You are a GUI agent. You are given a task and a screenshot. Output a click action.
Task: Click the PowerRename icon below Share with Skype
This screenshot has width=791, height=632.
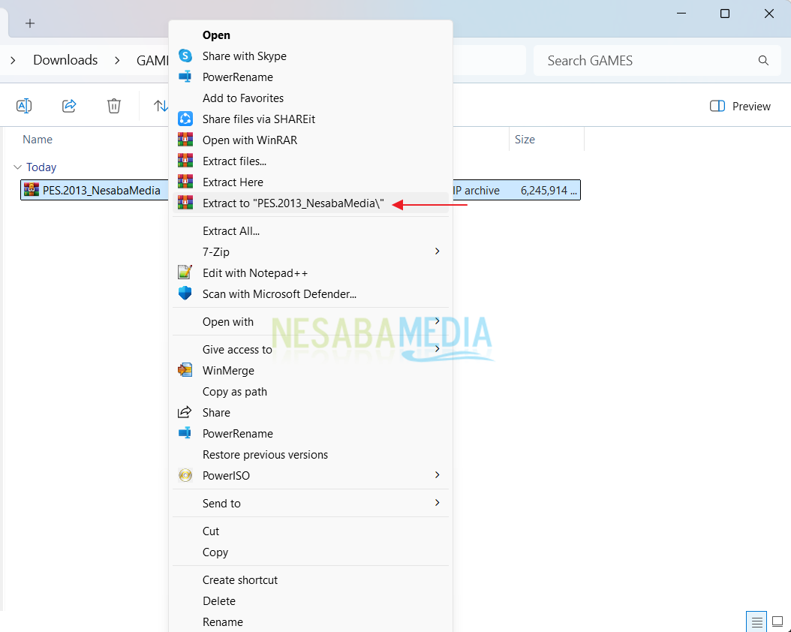[185, 77]
